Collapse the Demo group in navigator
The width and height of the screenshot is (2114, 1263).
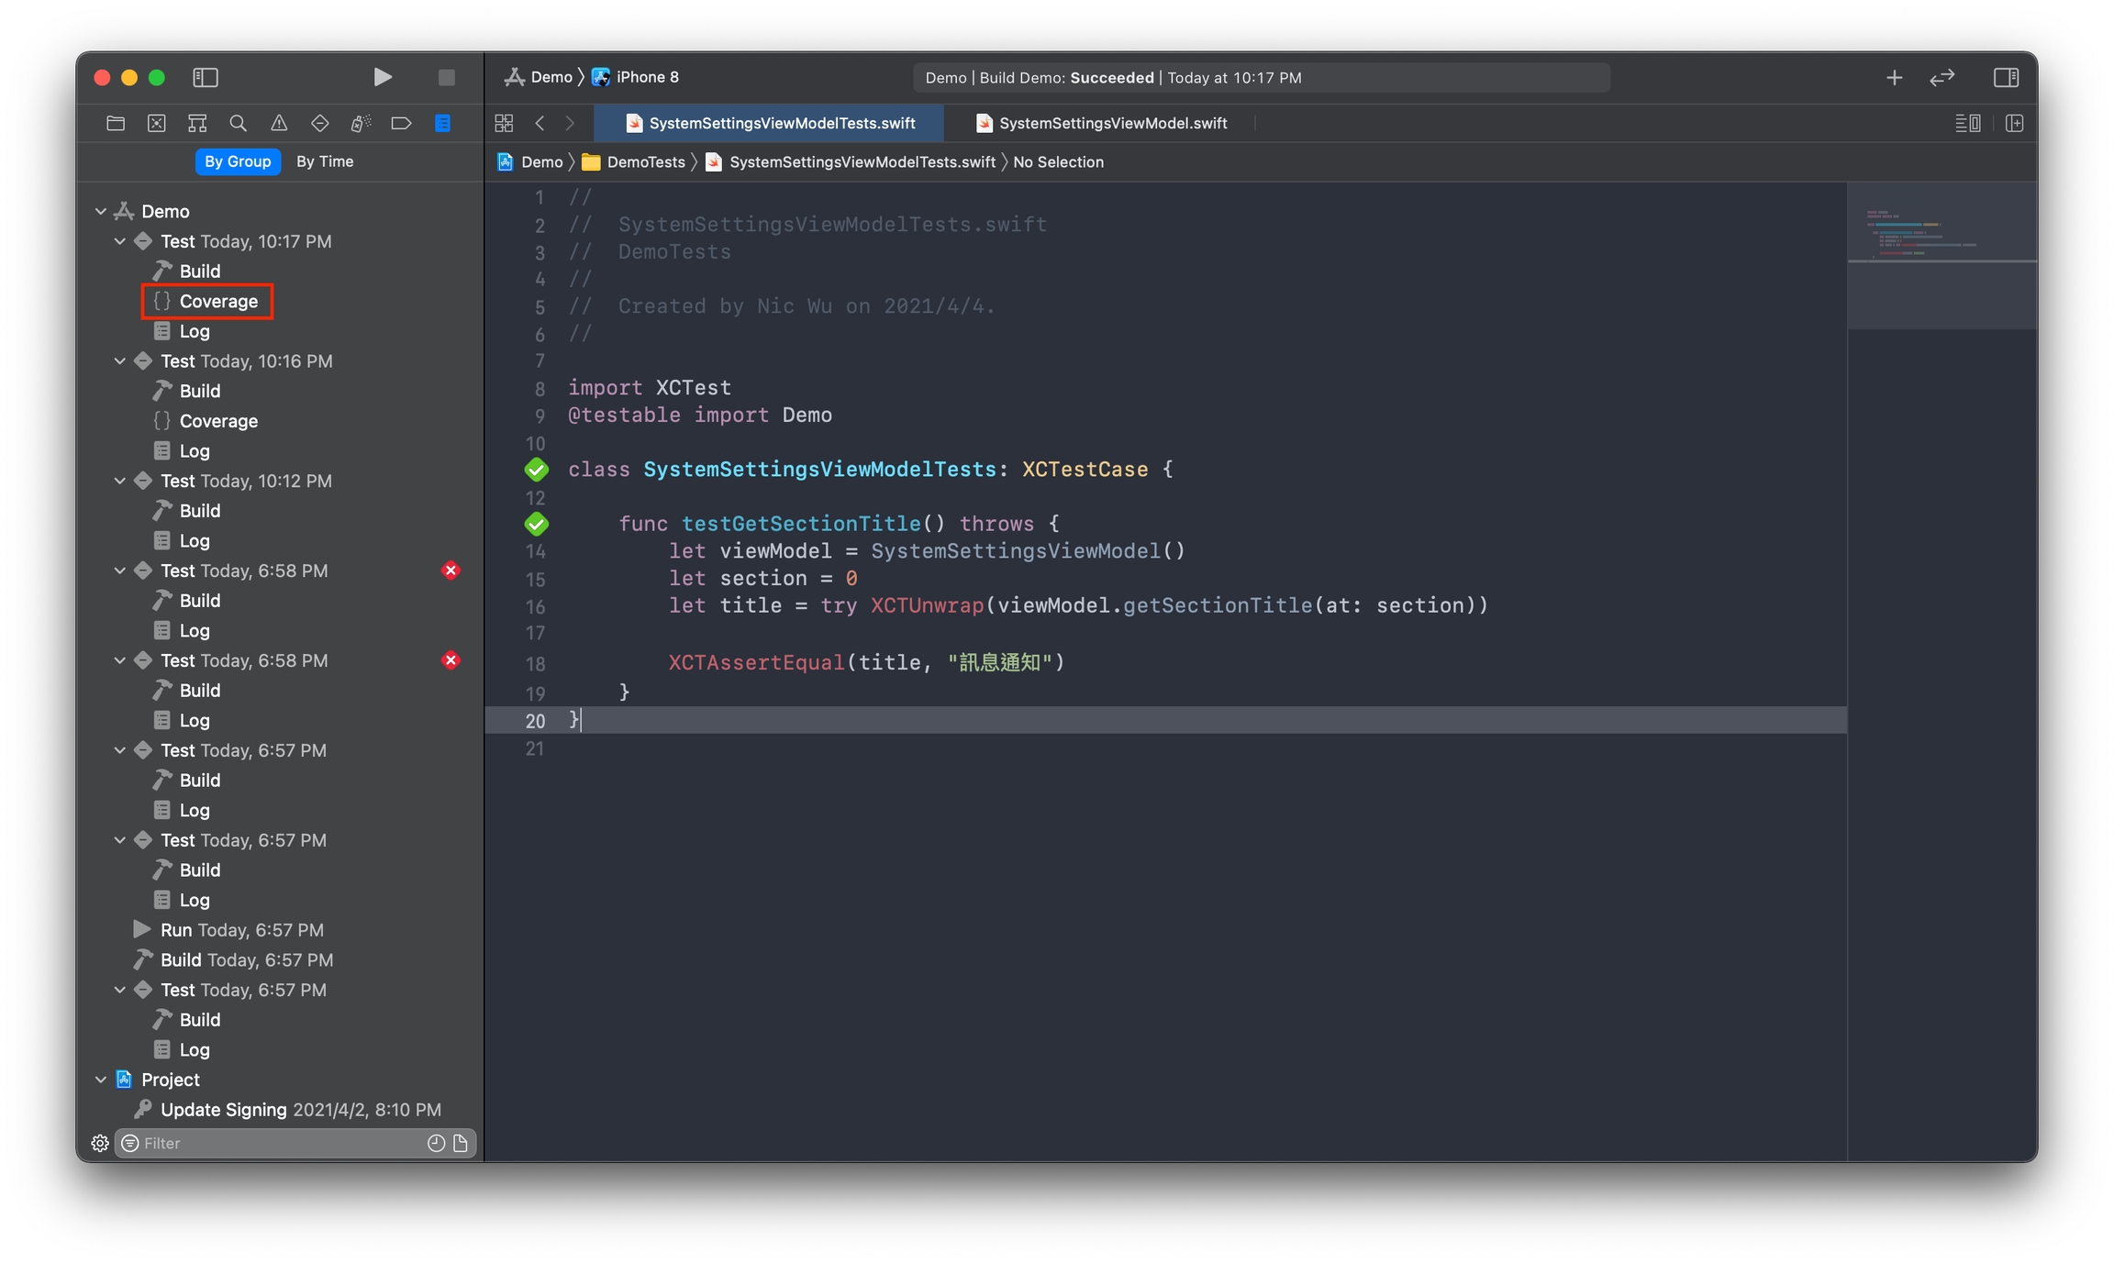(101, 211)
